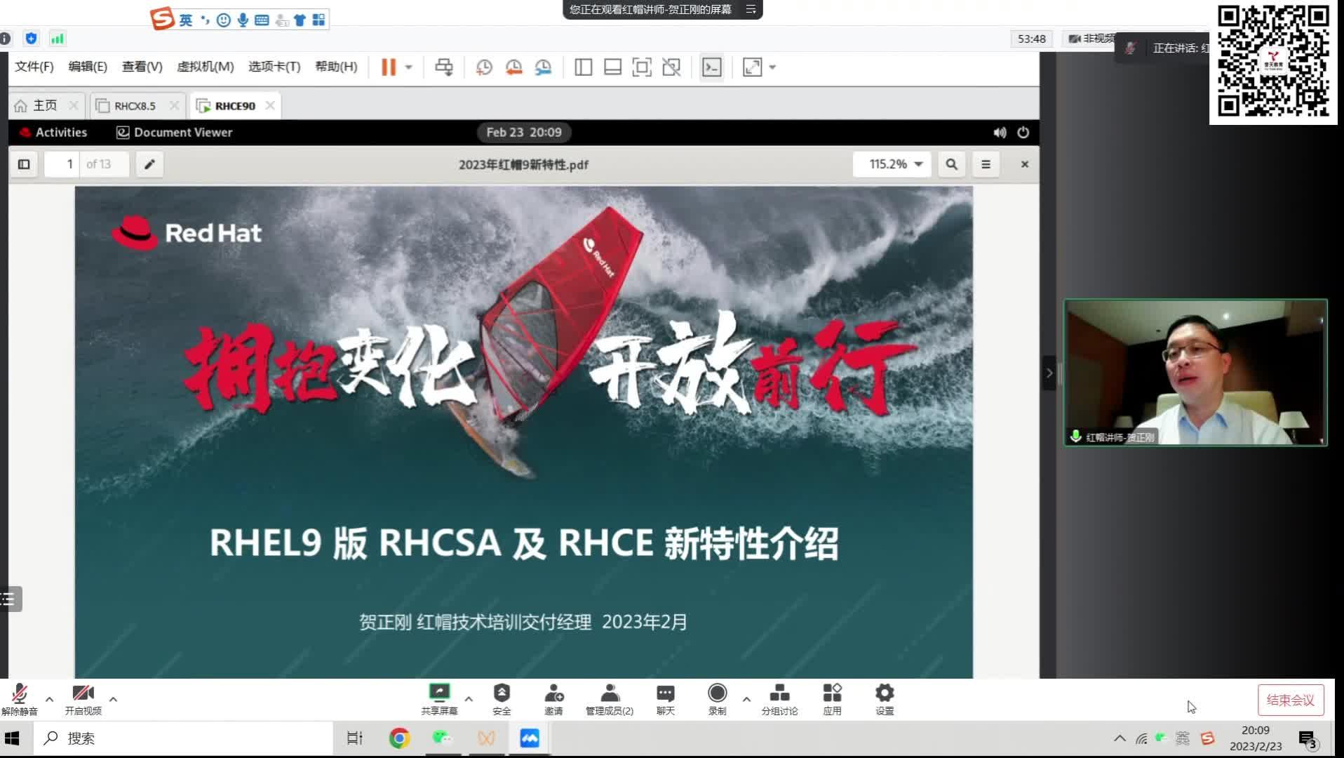Image resolution: width=1344 pixels, height=758 pixels.
Task: Click the presenter video thumbnail
Action: [1196, 373]
